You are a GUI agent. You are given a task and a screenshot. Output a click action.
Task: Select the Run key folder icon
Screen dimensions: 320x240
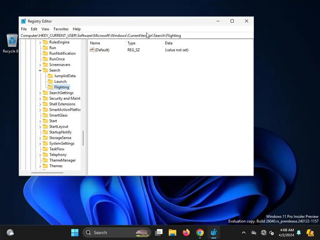45,48
